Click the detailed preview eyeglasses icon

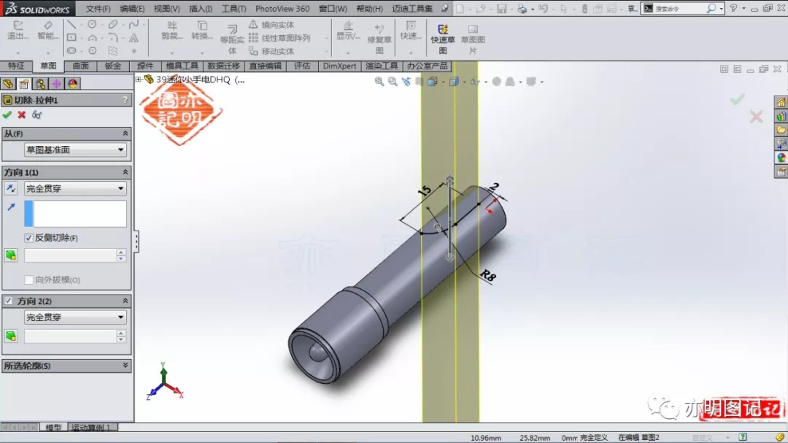tap(36, 115)
